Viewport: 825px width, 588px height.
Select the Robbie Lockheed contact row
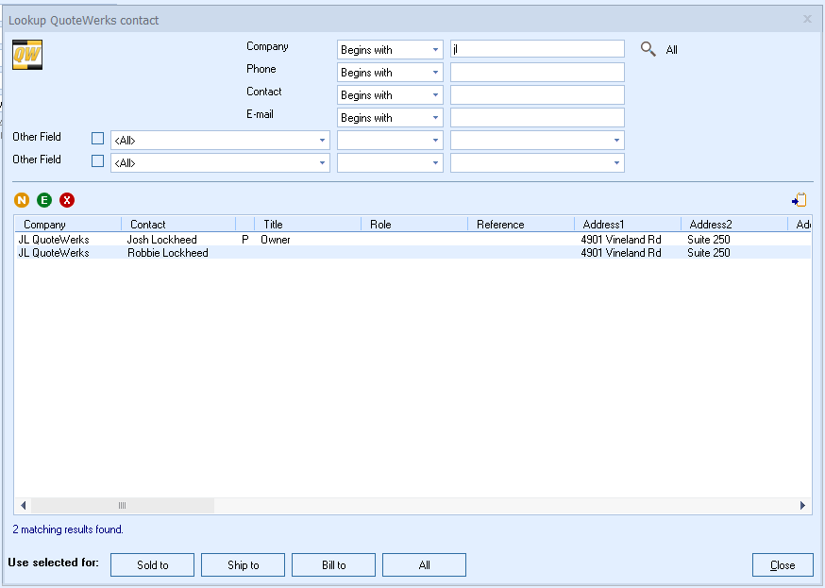coord(413,252)
